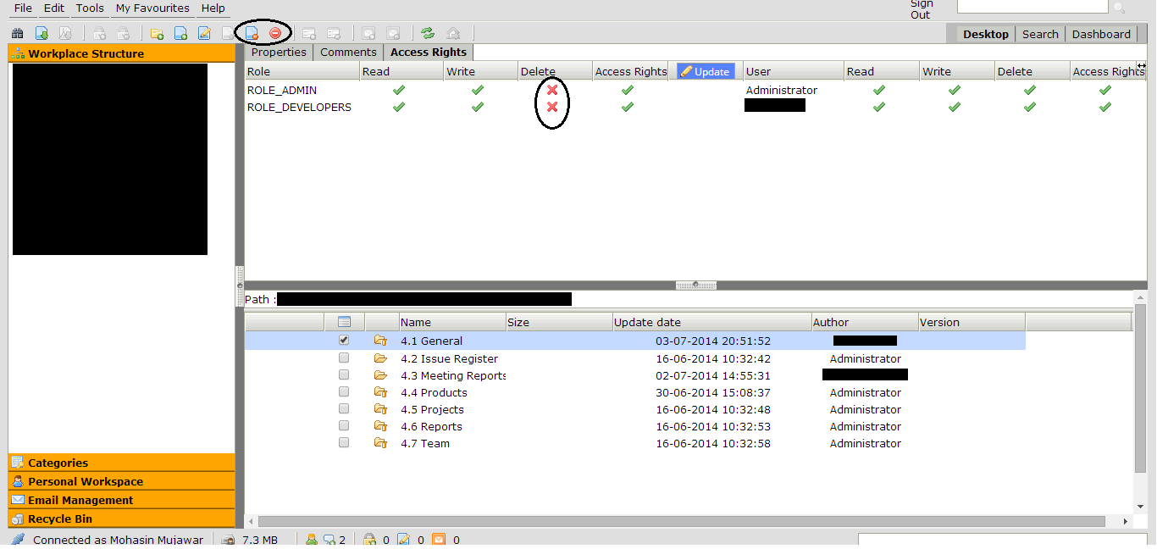Click the add document toolbar icon
The height and width of the screenshot is (549, 1157).
coord(180,34)
